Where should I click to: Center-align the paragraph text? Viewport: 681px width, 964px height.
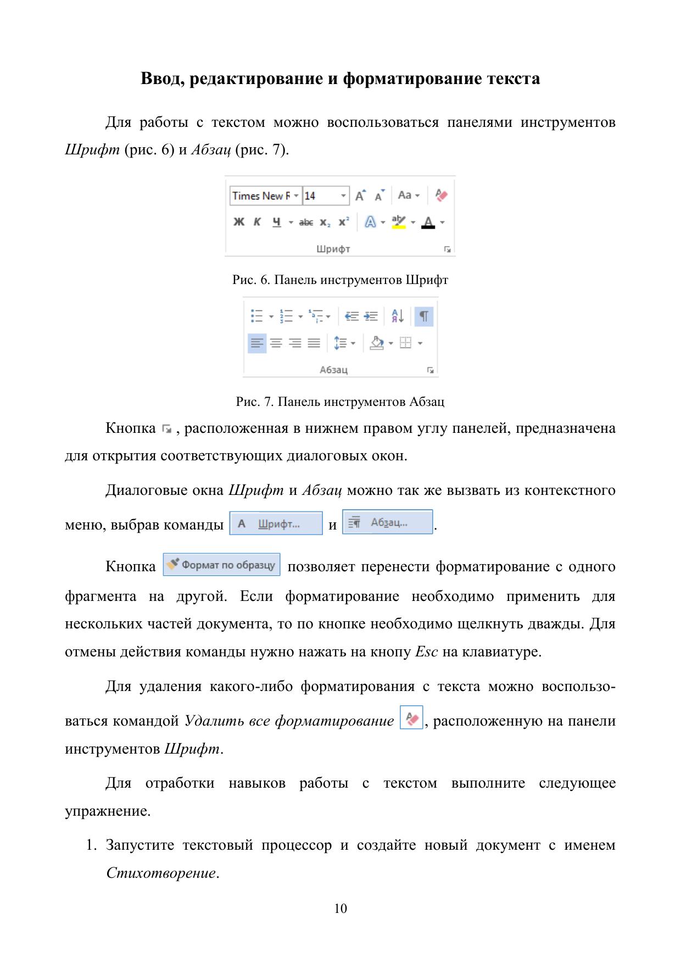click(276, 343)
